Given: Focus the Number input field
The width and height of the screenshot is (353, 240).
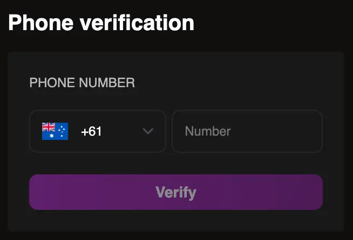Looking at the screenshot, I should pos(247,131).
